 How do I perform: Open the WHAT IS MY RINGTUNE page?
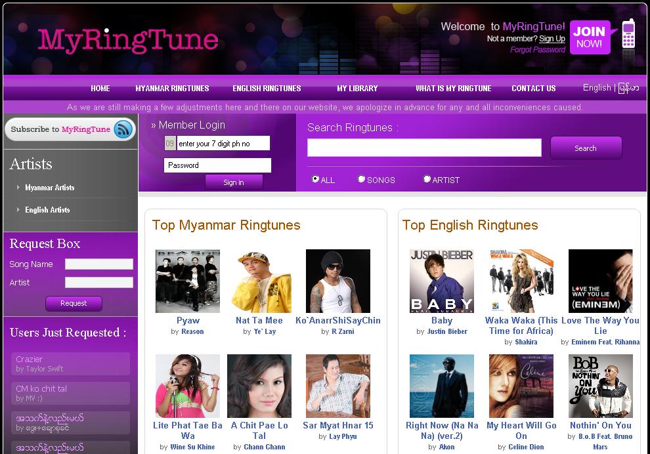454,88
